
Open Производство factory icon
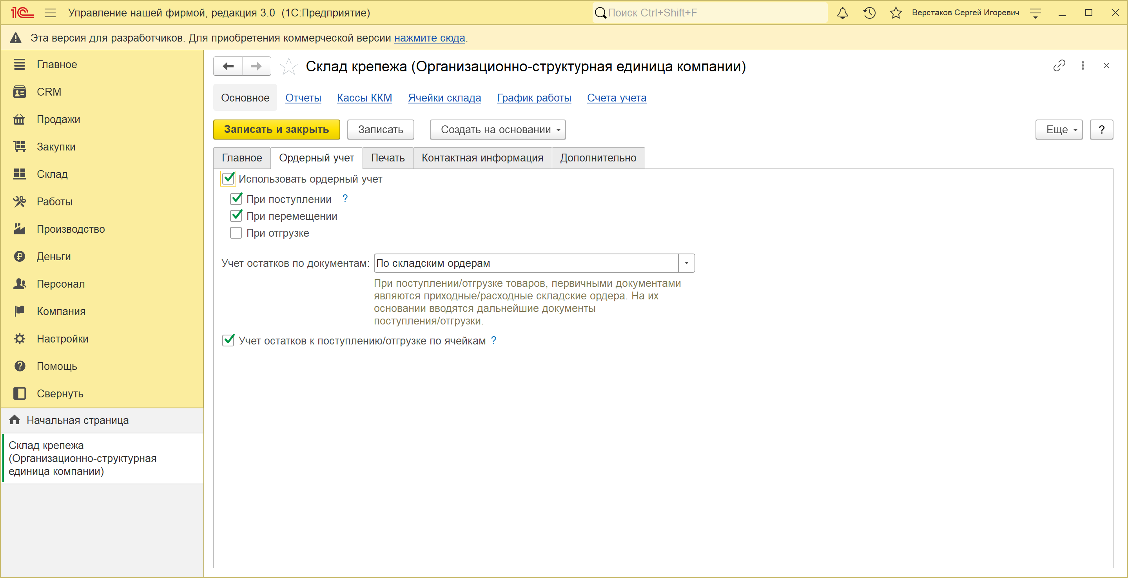[19, 229]
